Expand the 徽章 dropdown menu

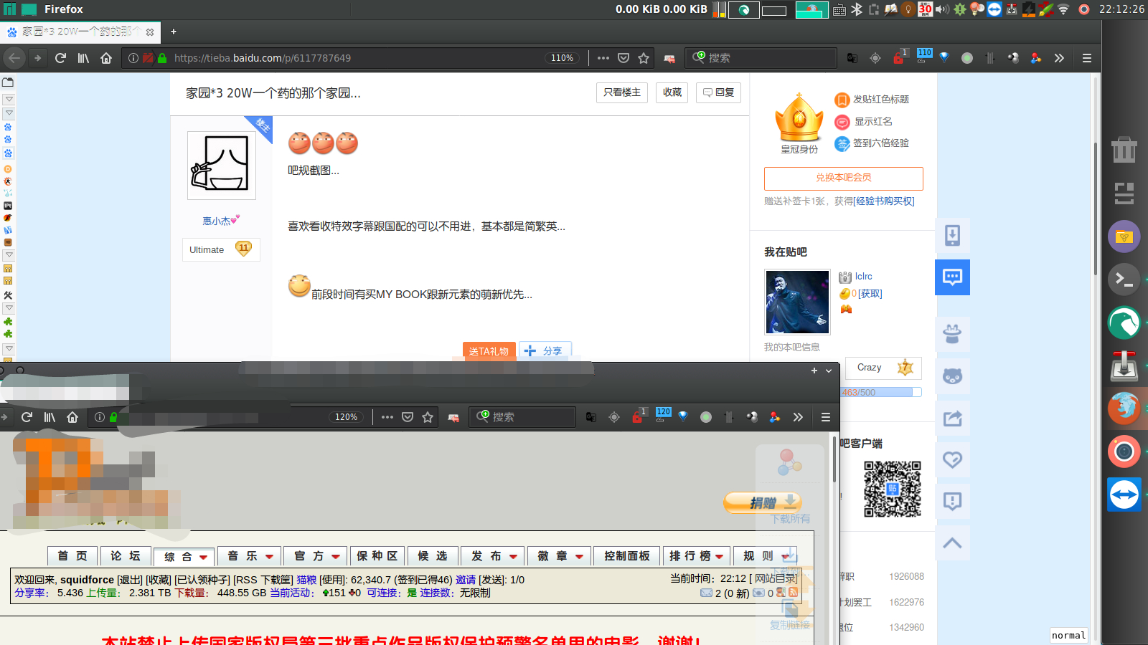tap(560, 556)
